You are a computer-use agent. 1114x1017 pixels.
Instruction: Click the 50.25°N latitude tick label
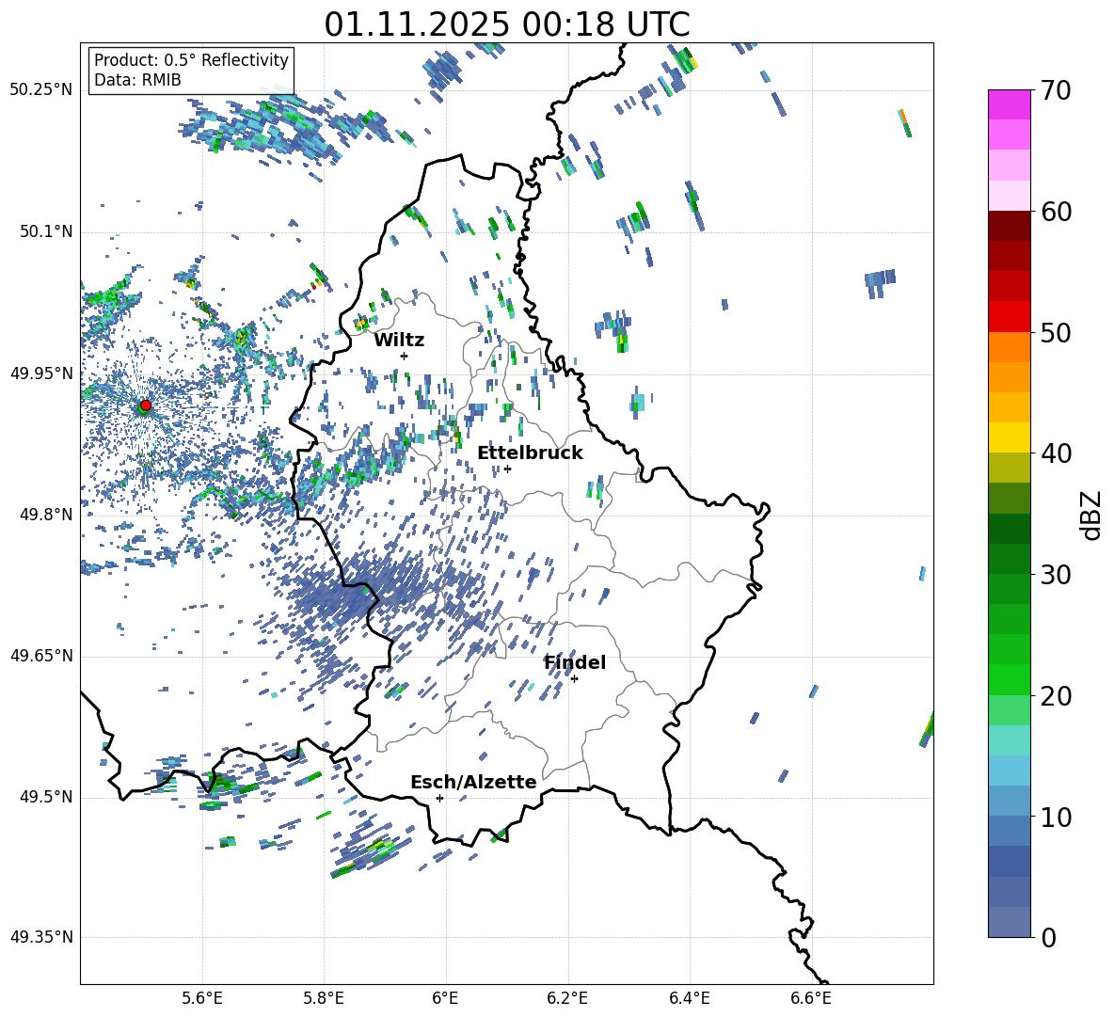[x=41, y=90]
